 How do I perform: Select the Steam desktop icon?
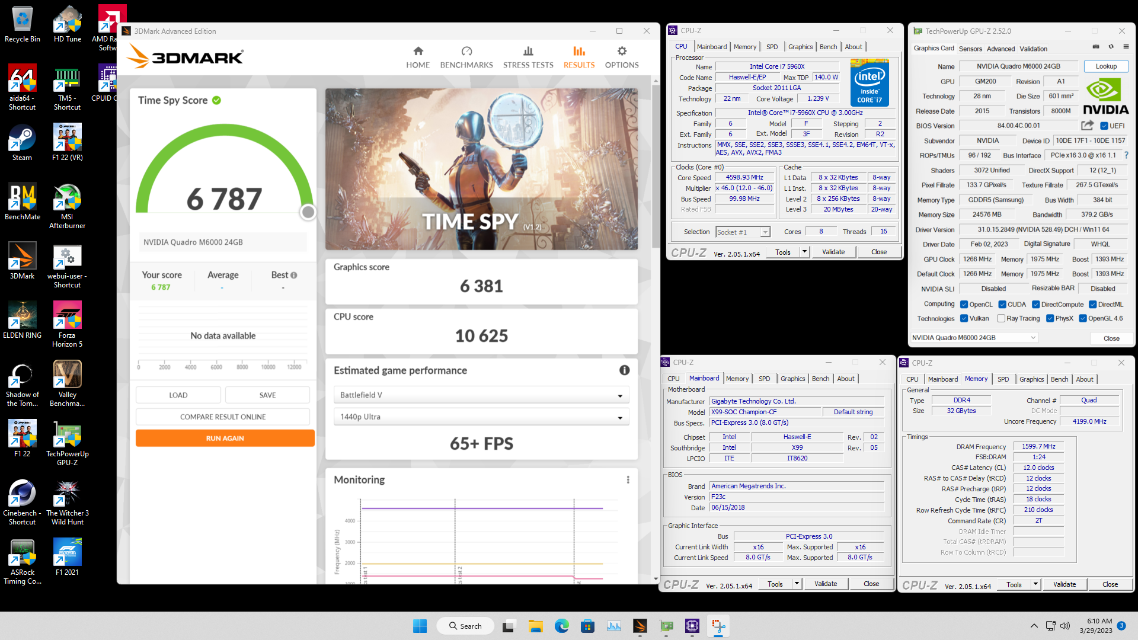pyautogui.click(x=22, y=142)
